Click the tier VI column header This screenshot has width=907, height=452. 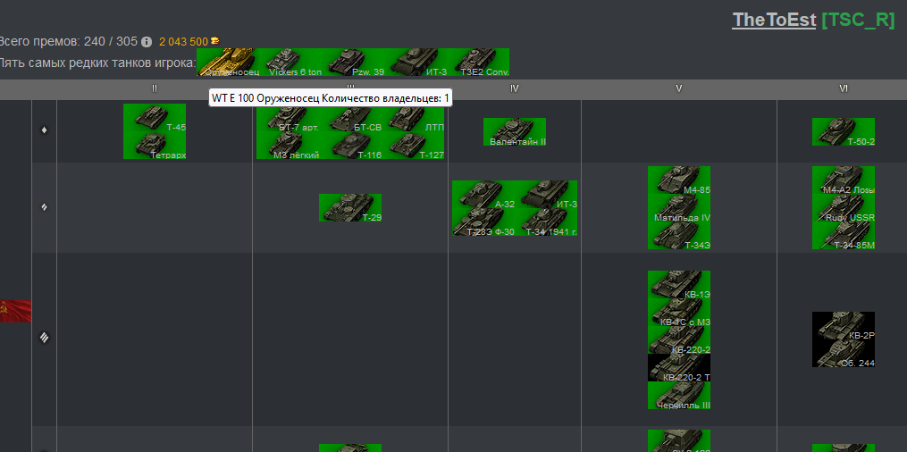coord(844,89)
